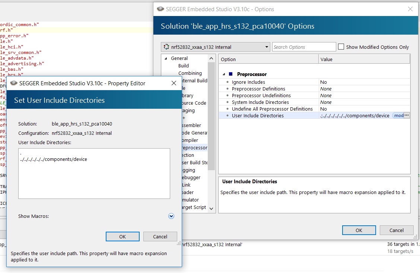Cancel the Property Editor dialog

[160, 237]
